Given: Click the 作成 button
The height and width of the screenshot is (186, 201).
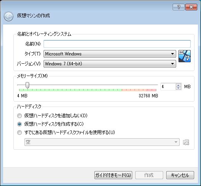Looking at the screenshot, I should tap(149, 175).
